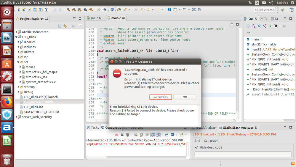Select huart2 entry in Outline
This screenshot has height=167, width=296.
270,49
